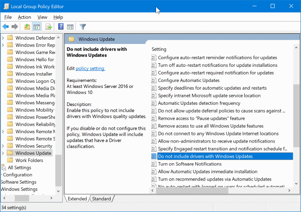Select Windows Media Digital tree item
The width and height of the screenshot is (301, 212).
tap(35, 88)
